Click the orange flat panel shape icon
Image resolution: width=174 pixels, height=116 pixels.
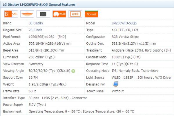point(27,14)
